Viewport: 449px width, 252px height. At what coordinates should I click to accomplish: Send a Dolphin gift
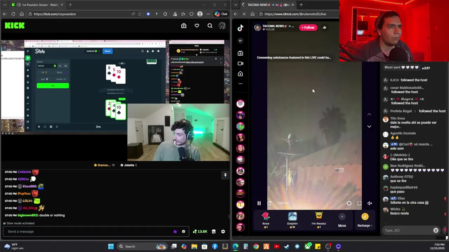coord(292,220)
